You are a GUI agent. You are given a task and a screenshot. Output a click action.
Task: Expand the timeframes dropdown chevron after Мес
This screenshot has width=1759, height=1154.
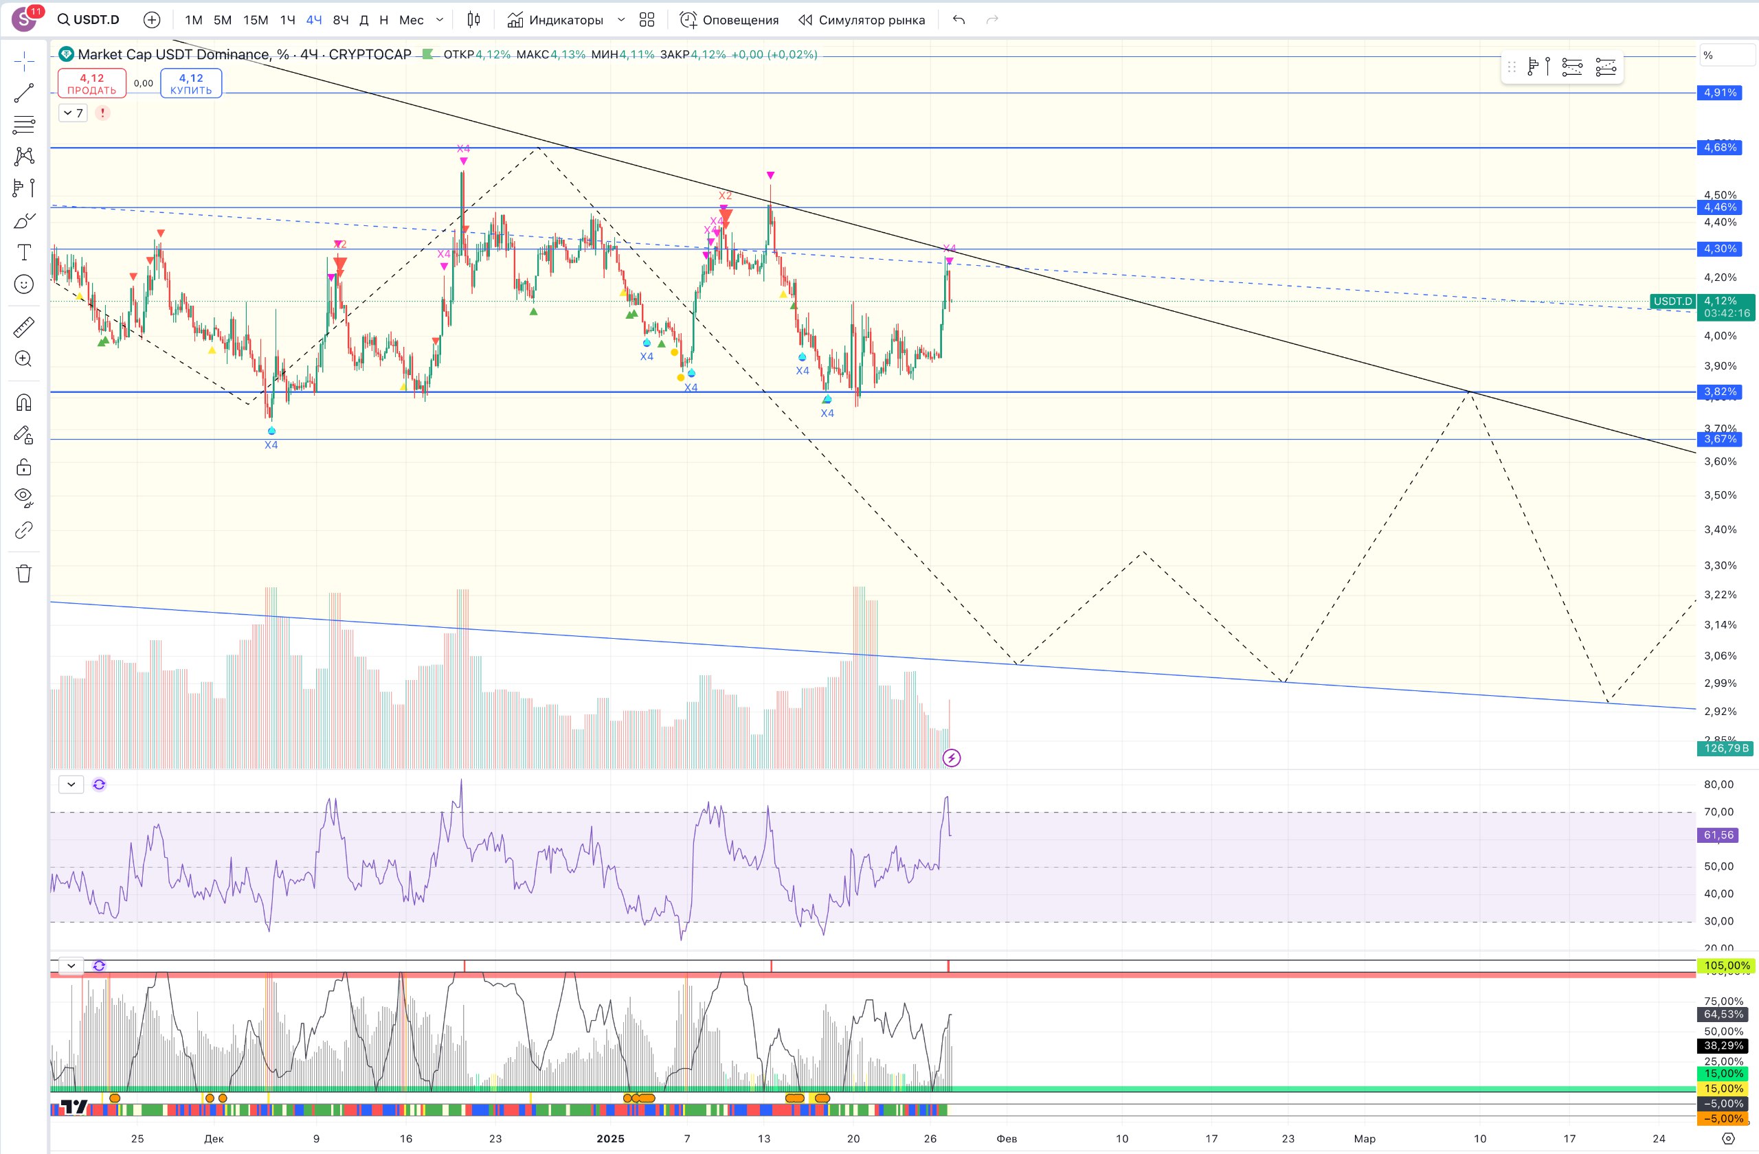(x=440, y=20)
